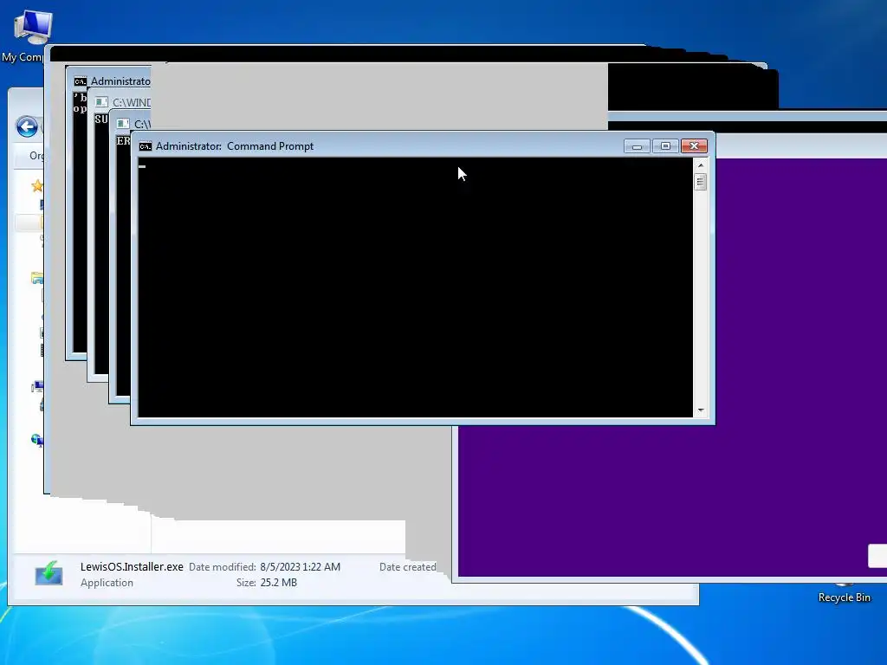Close the Administrator: Command Prompt window

694,146
